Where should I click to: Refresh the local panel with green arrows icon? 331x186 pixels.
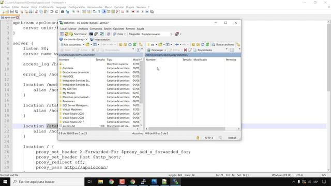point(134,44)
